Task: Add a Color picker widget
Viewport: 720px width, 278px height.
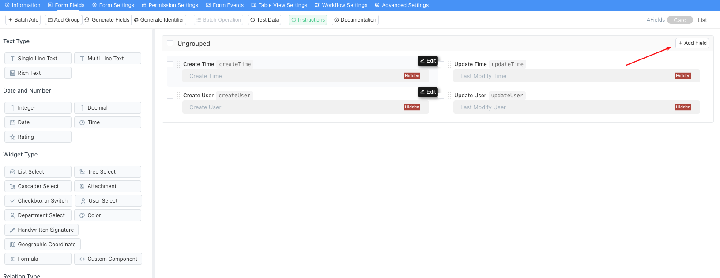Action: pos(107,215)
